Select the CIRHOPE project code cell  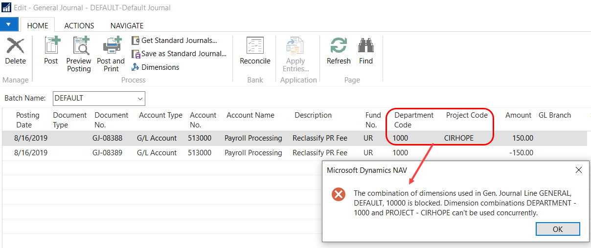pyautogui.click(x=458, y=138)
